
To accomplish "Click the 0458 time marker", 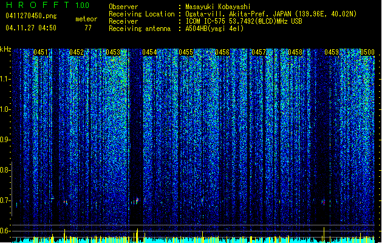I will click(x=295, y=52).
